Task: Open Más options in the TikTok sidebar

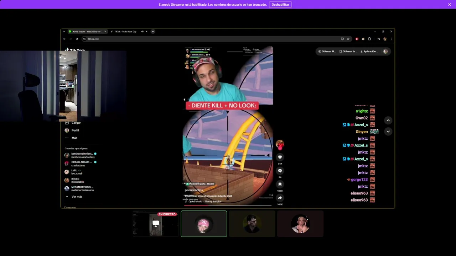Action: (x=71, y=138)
